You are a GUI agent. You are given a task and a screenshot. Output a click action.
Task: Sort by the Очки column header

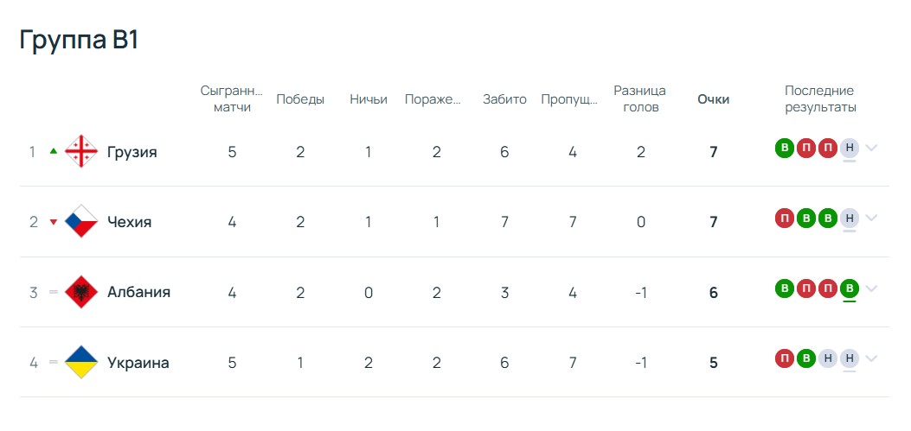click(714, 99)
